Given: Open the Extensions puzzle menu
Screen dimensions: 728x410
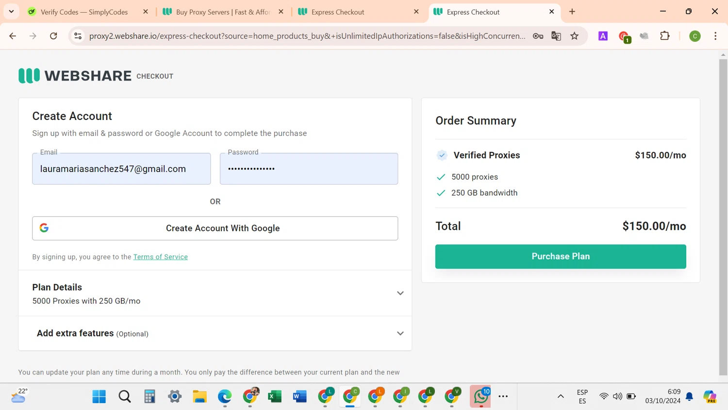Looking at the screenshot, I should pyautogui.click(x=665, y=36).
